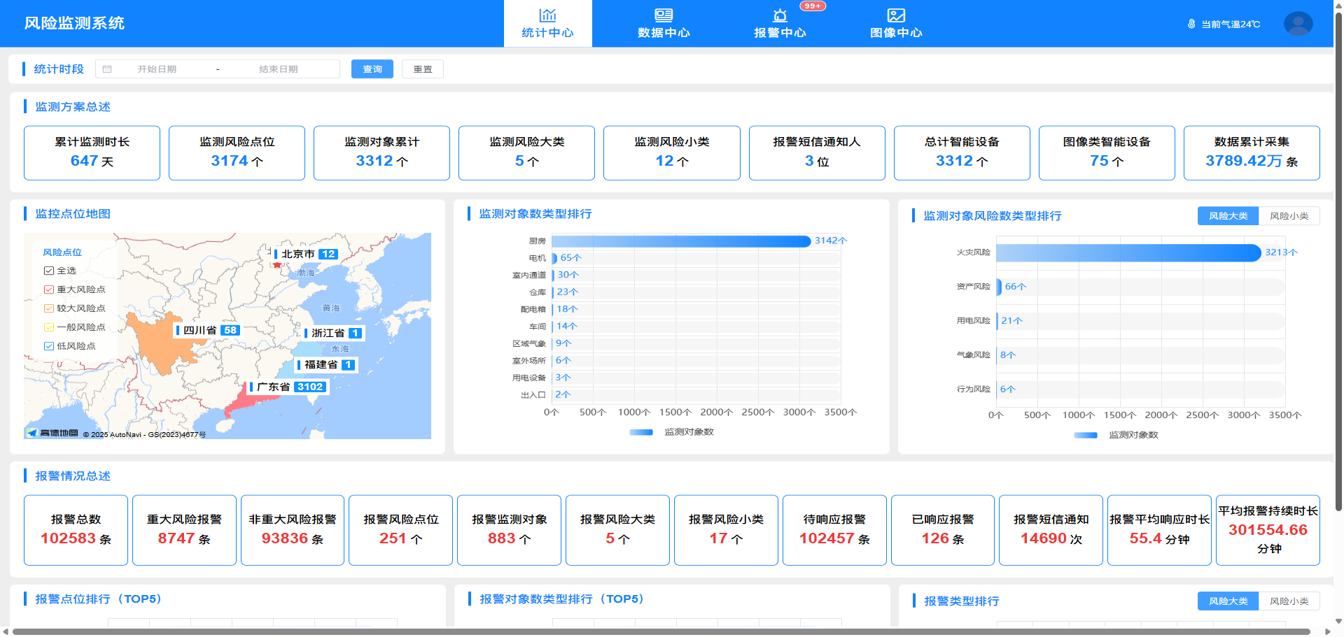Screen dimensions: 1344x637
Task: Click the 查询 button
Action: point(372,69)
